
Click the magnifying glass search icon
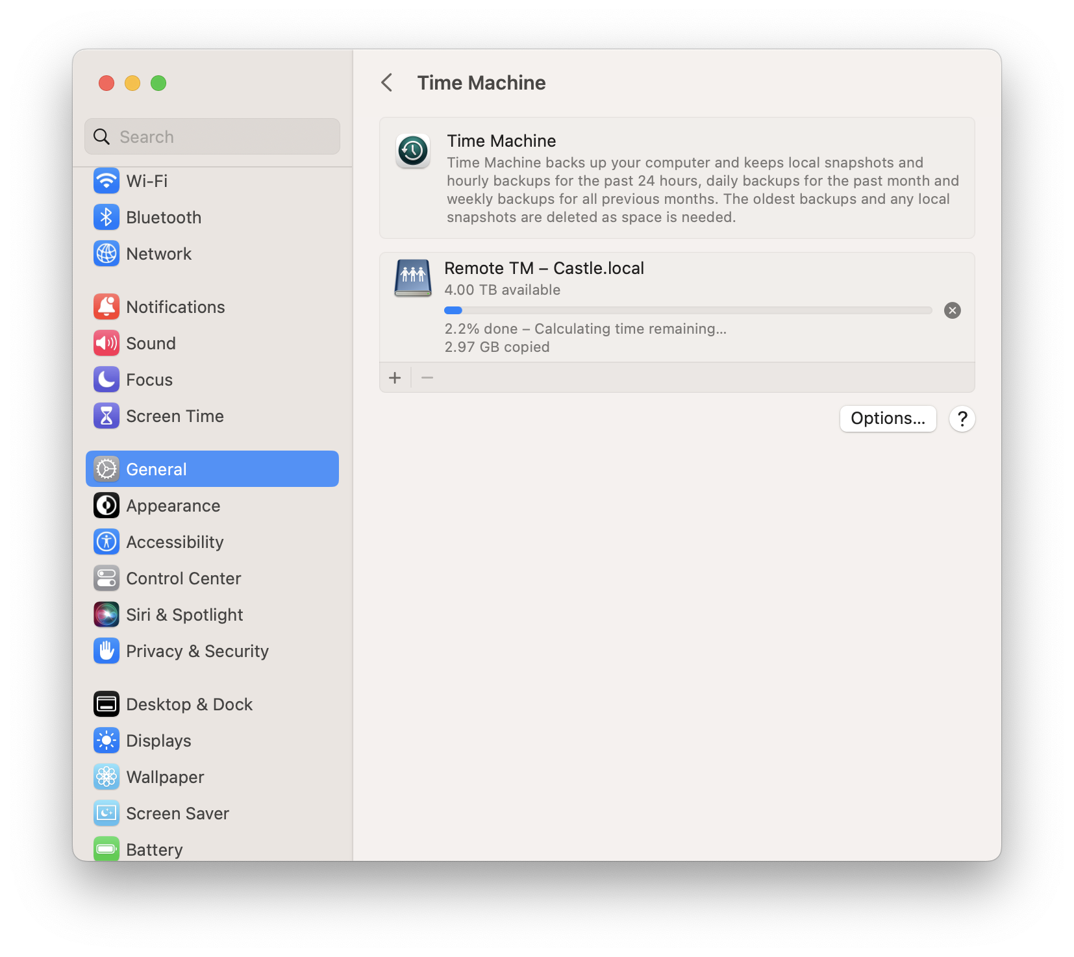tap(102, 137)
